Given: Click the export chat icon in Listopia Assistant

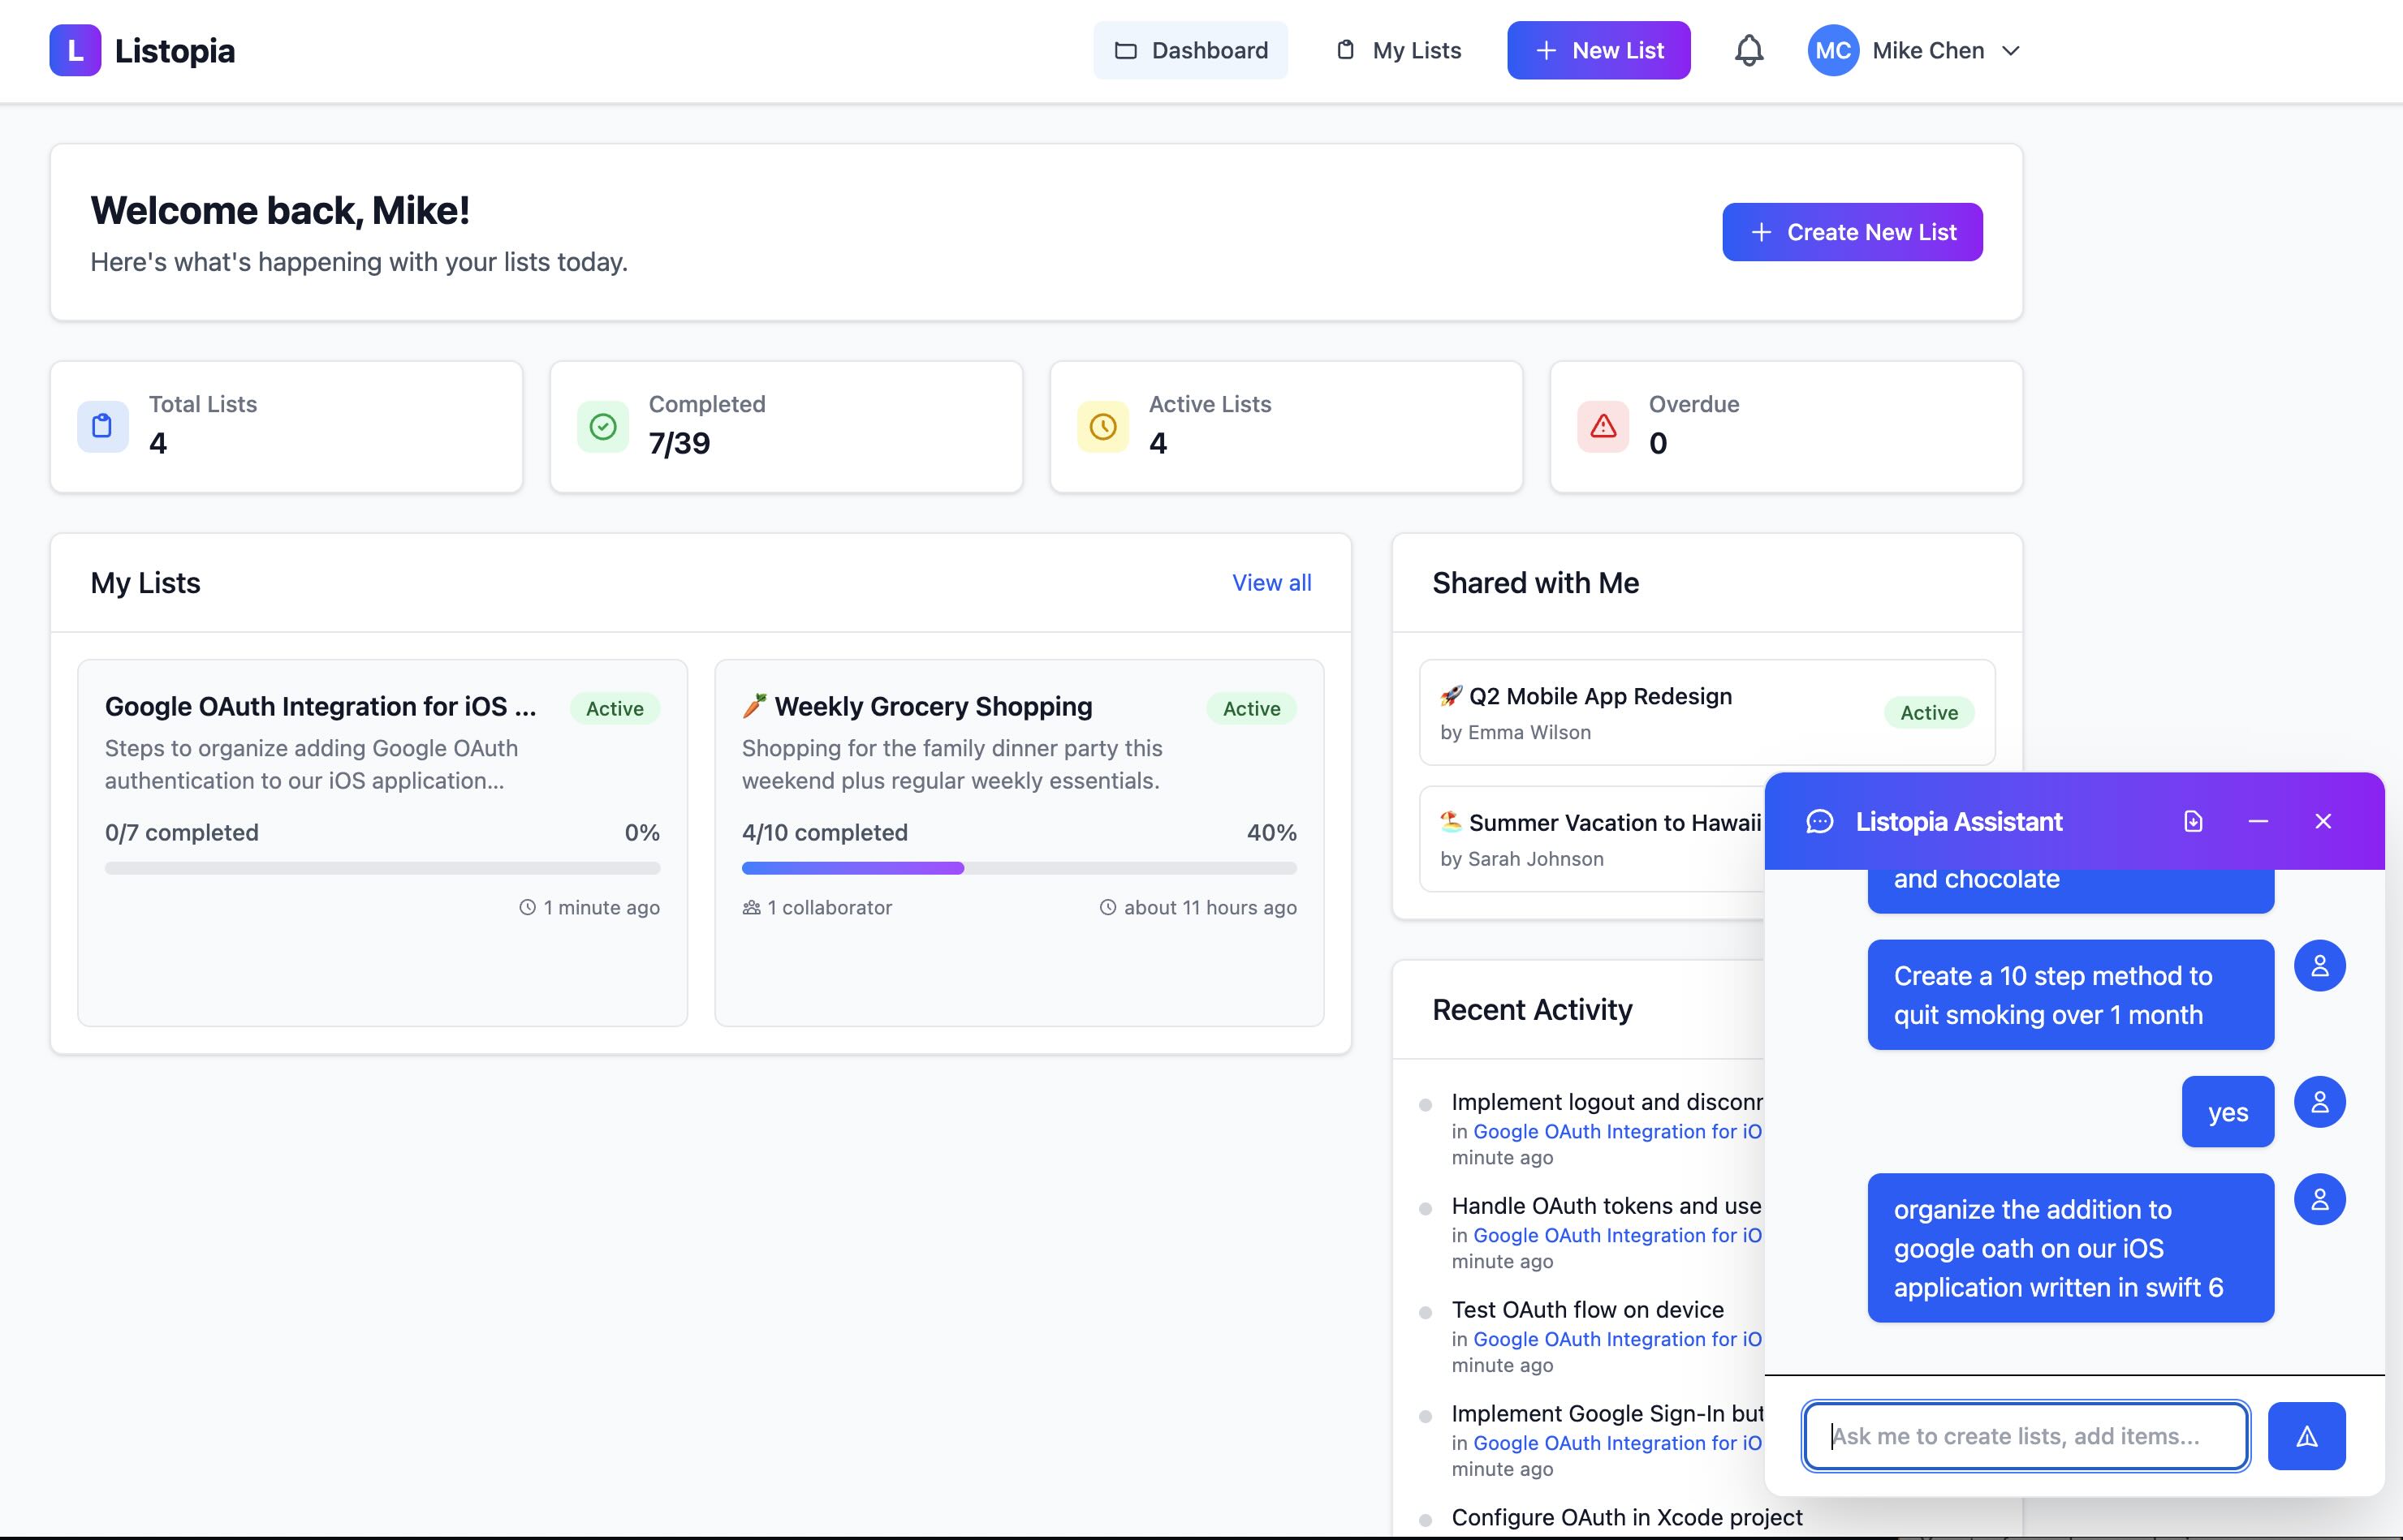Looking at the screenshot, I should [2193, 821].
